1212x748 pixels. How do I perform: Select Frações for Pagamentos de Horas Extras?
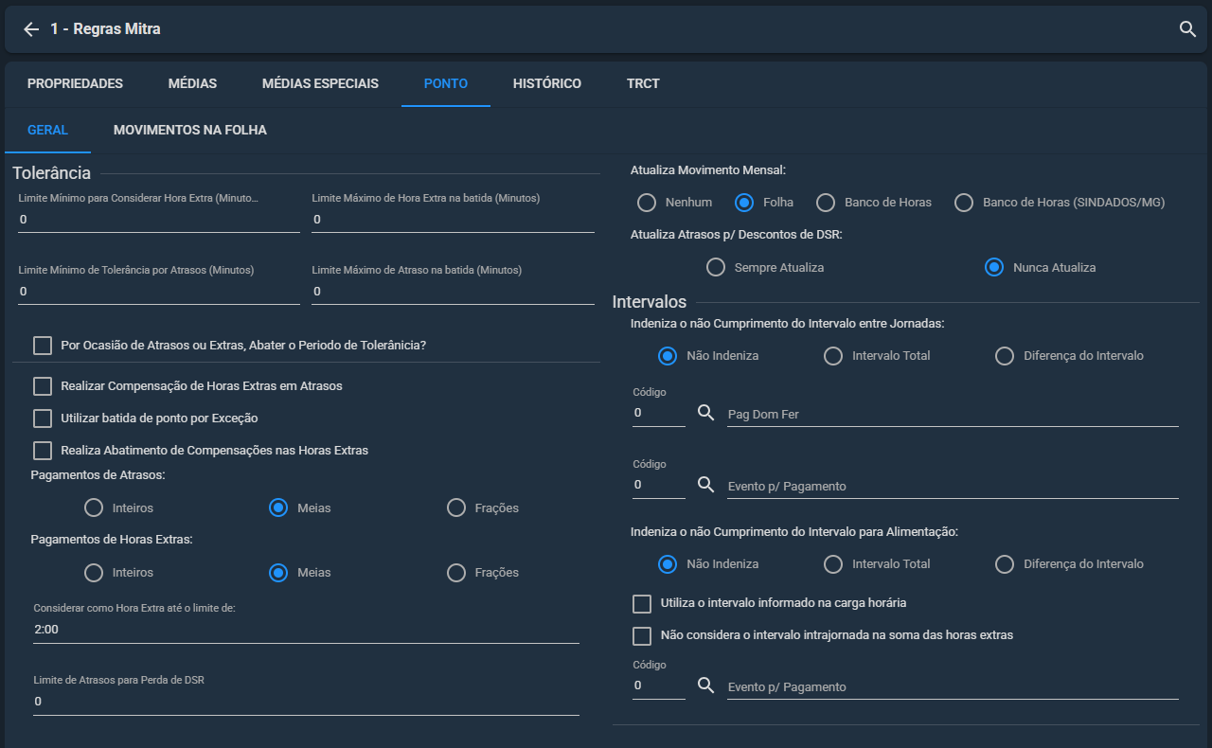coord(456,573)
